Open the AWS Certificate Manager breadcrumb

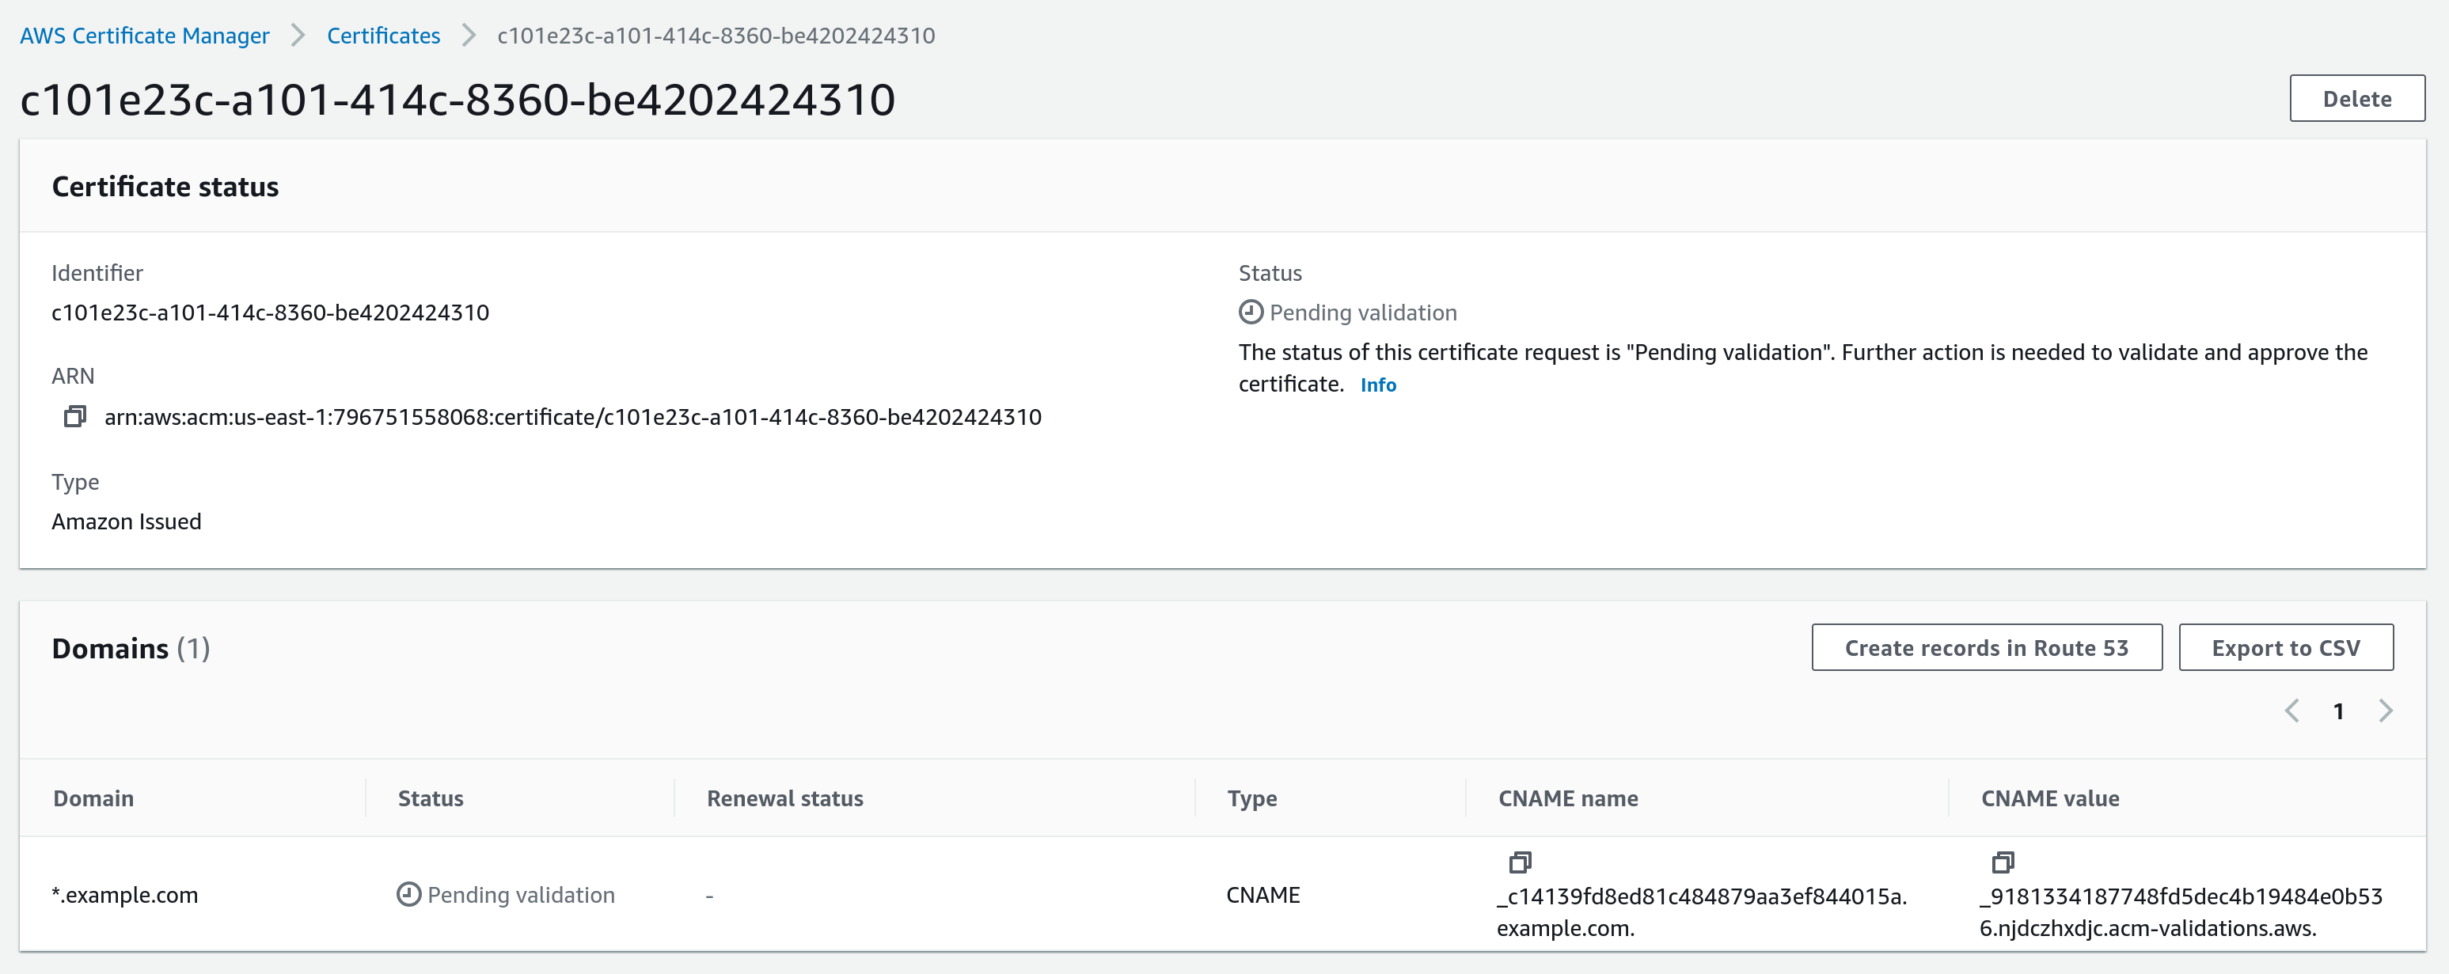(145, 35)
